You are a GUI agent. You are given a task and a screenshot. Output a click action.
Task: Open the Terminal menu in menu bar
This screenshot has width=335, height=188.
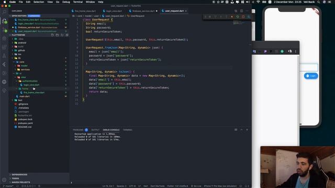[78, 2]
